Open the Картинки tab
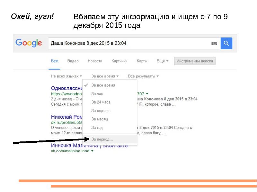 (120, 61)
